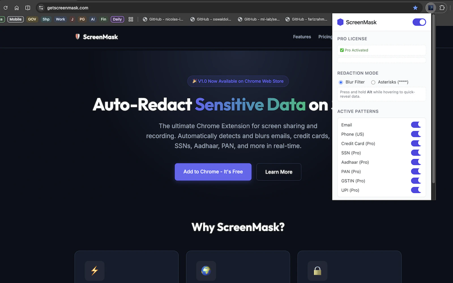
Task: Turn off the SSN (Pro) pattern
Action: point(416,153)
